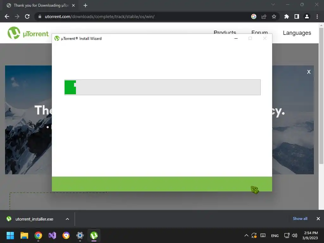The width and height of the screenshot is (324, 243).
Task: Open Settings gear from taskbar
Action: [80, 235]
